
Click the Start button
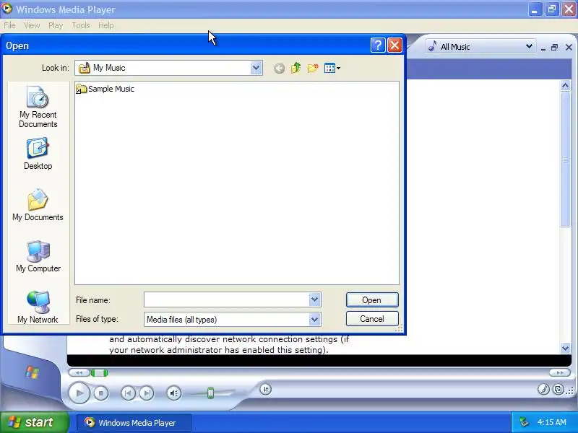[x=34, y=422]
